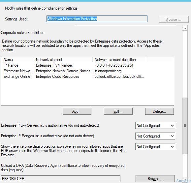The image size is (191, 183).
Task: Open Enterprise Proxy Servers authoritative dropdown
Action: (155, 126)
